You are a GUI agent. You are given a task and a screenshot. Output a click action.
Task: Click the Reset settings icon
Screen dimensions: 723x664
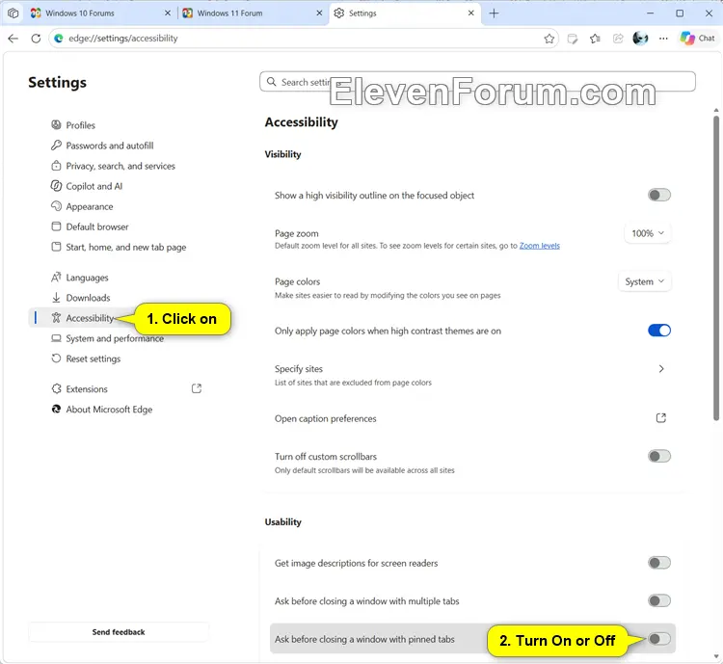coord(56,359)
